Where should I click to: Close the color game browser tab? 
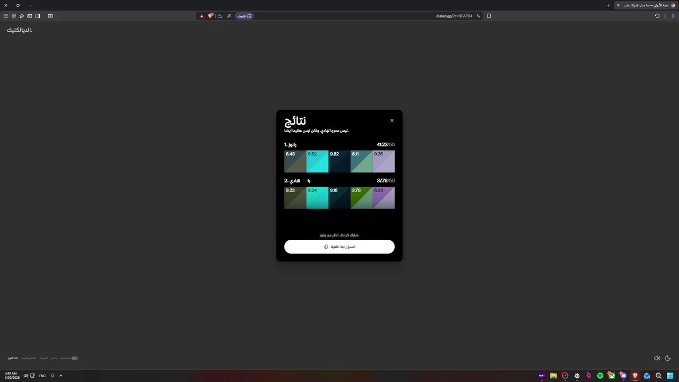[618, 5]
